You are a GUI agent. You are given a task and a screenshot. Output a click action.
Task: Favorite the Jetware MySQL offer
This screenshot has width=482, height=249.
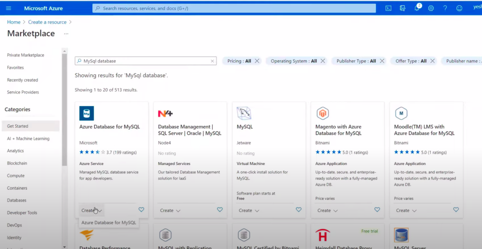[298, 210]
